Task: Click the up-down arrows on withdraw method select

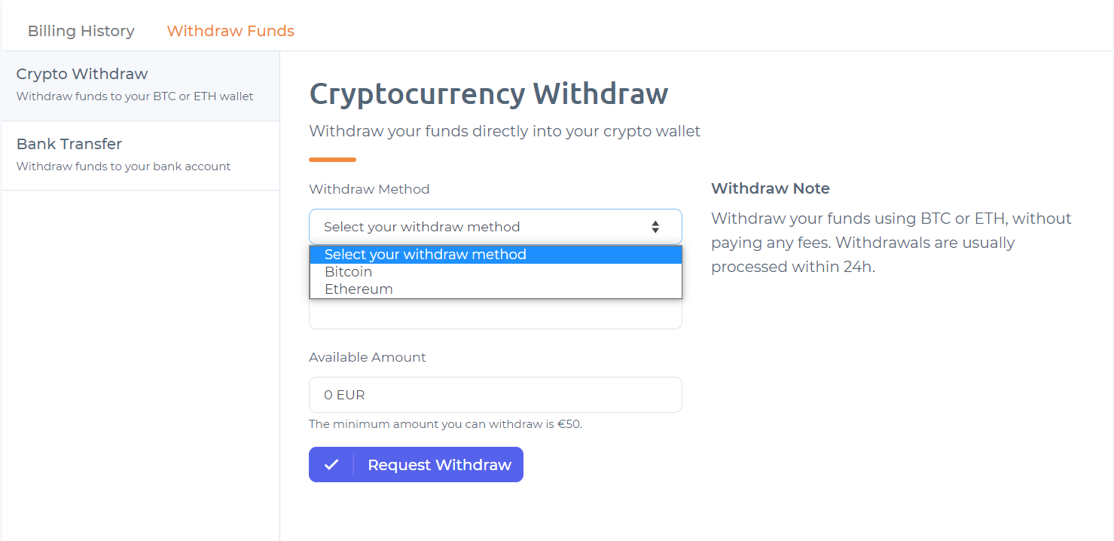Action: point(655,227)
